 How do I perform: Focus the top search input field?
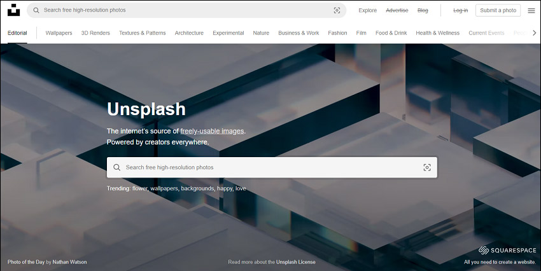tap(186, 10)
